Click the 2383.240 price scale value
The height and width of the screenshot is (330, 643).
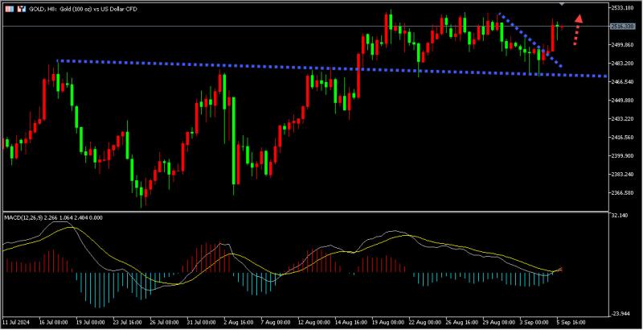[622, 174]
